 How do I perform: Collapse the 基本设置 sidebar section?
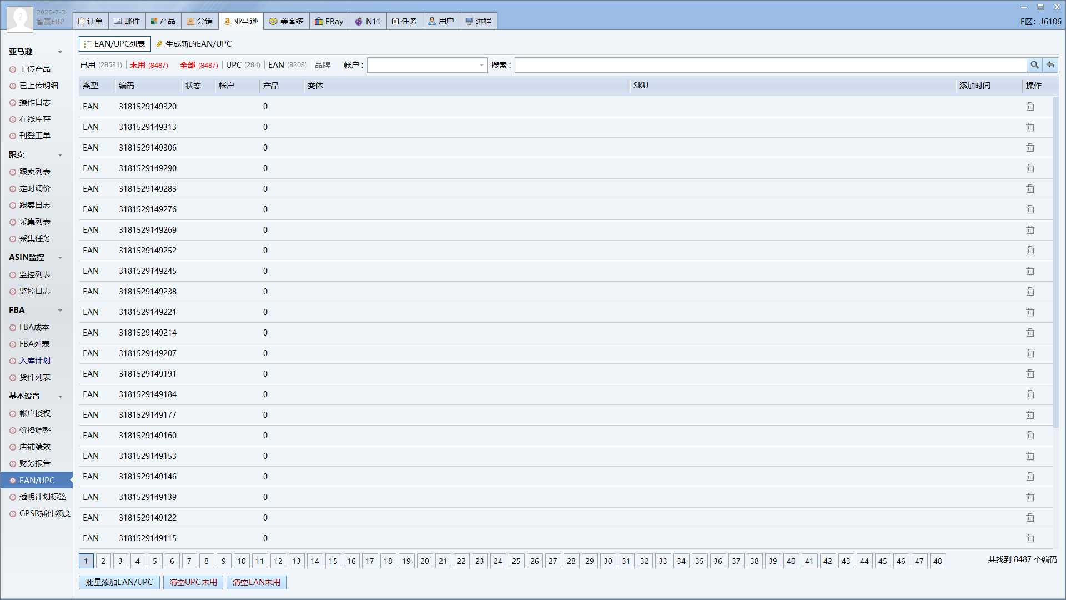tap(61, 397)
